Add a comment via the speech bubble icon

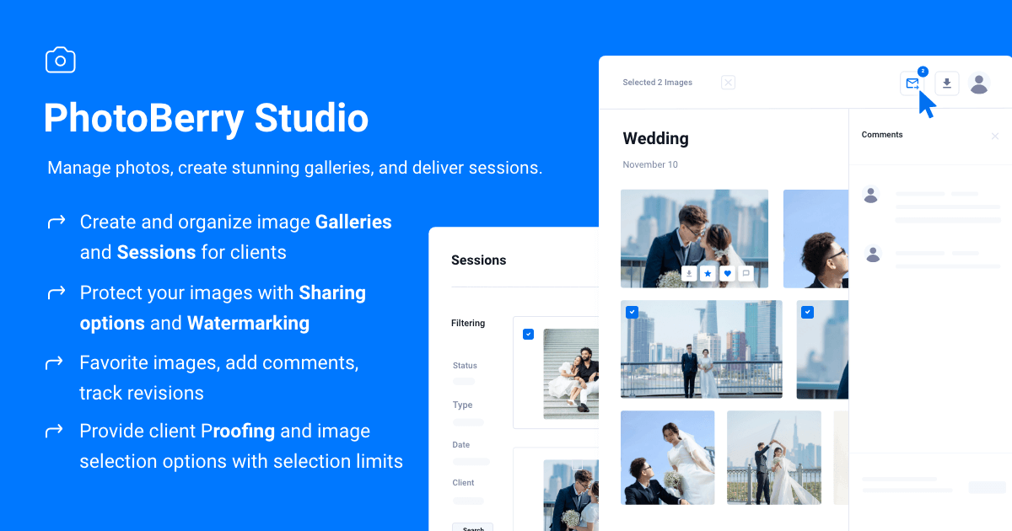[746, 273]
